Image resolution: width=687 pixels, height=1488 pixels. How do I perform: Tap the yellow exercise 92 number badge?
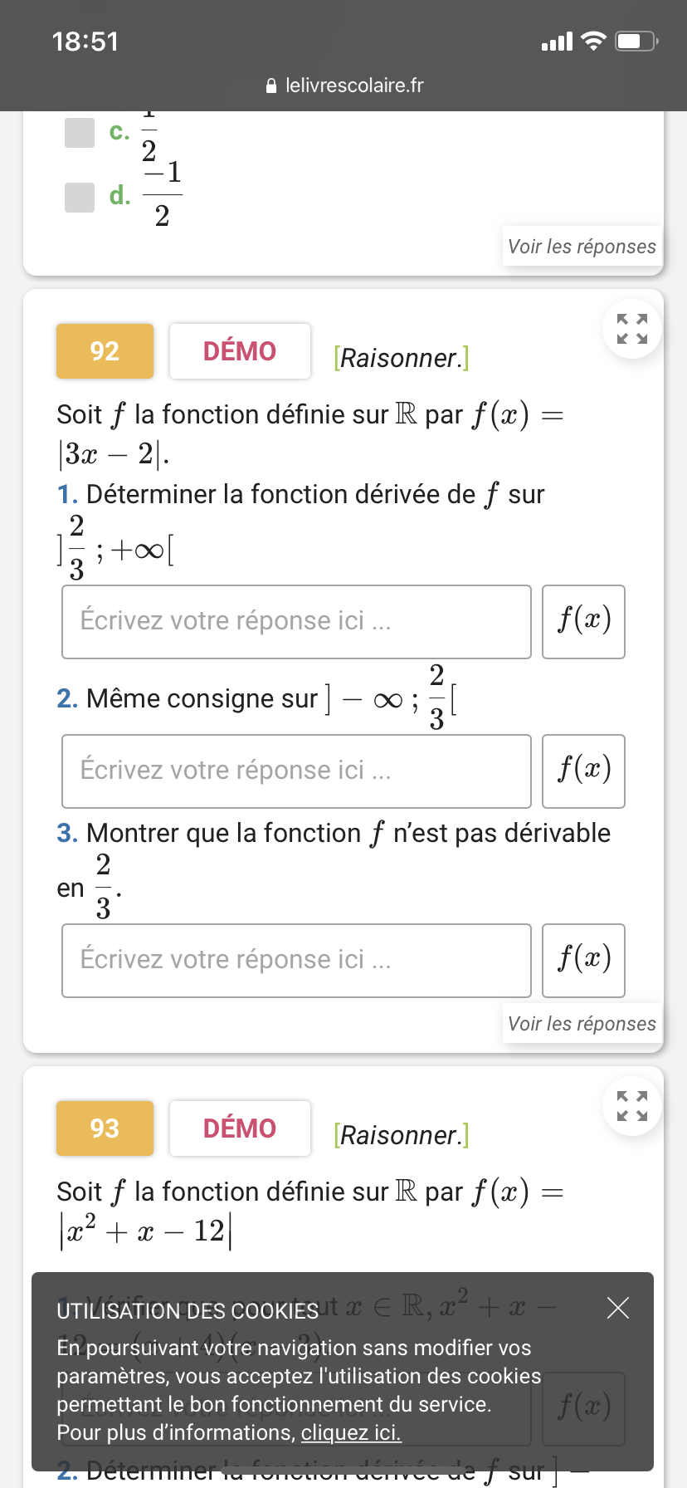tap(105, 351)
